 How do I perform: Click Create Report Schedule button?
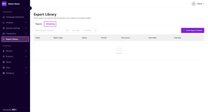click(192, 30)
